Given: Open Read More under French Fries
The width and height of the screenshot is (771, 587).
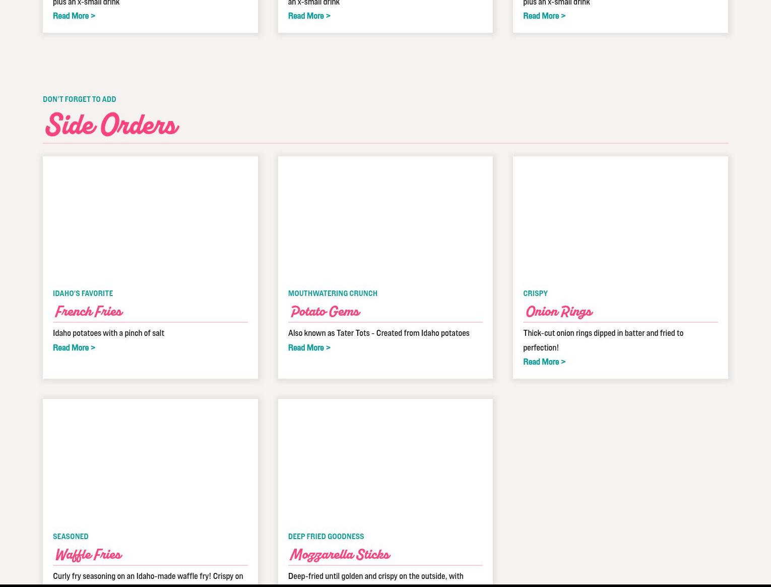Looking at the screenshot, I should click(x=74, y=348).
